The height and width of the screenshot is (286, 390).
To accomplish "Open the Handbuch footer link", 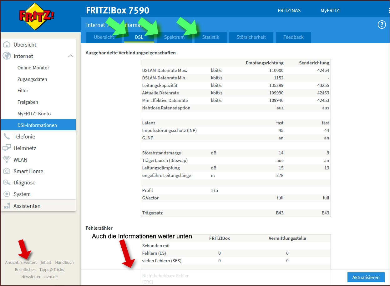I will (64, 262).
